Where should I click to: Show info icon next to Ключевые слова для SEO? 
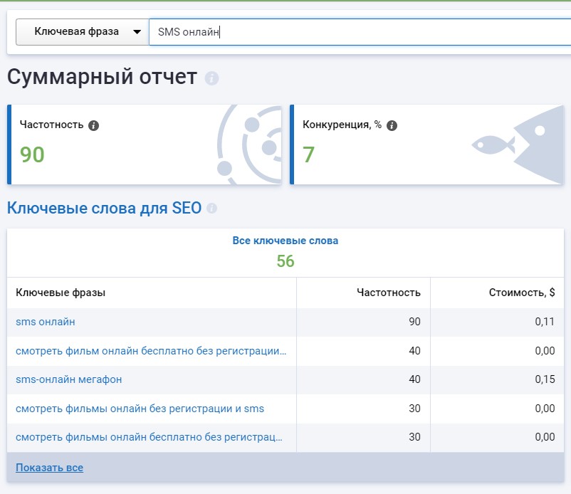click(211, 209)
